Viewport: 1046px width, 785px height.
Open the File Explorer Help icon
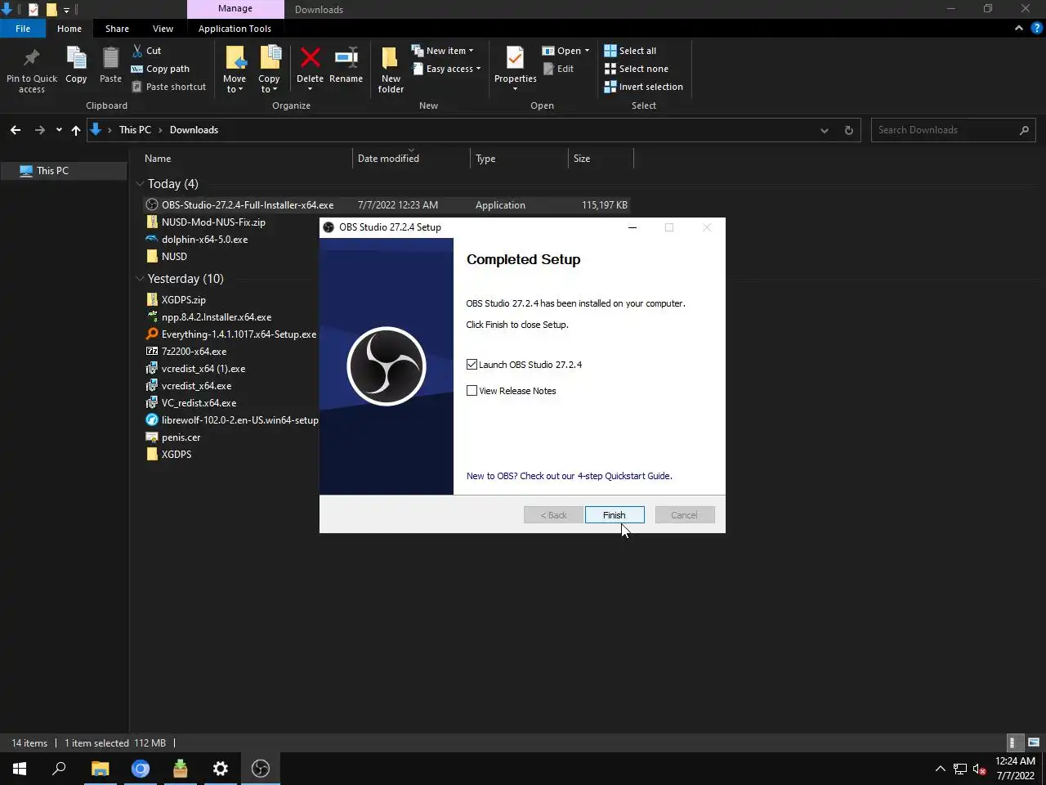(1036, 28)
